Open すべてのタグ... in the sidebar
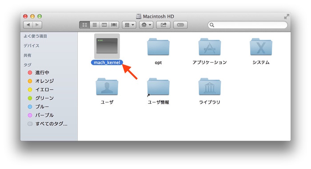Viewport: 311px width, 169px height. (48, 124)
